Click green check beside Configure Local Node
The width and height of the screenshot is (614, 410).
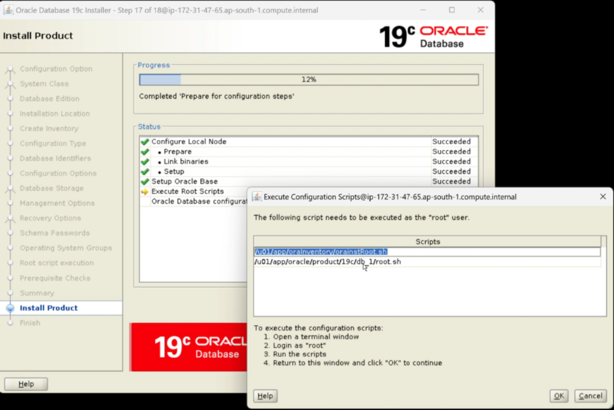tap(145, 142)
